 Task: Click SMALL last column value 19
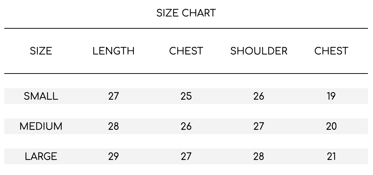(331, 96)
